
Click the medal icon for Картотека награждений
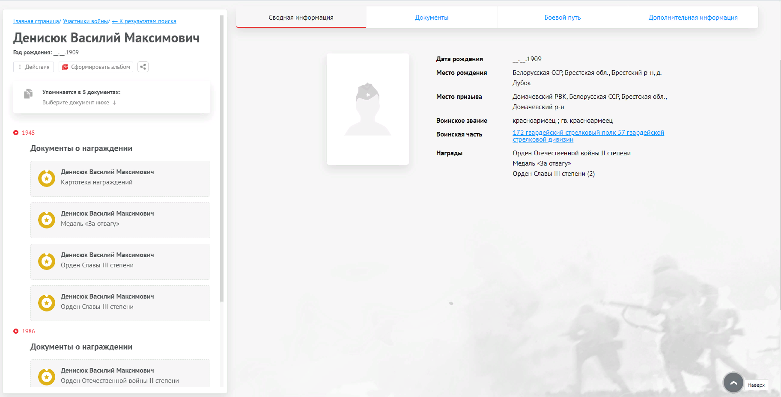tap(47, 178)
